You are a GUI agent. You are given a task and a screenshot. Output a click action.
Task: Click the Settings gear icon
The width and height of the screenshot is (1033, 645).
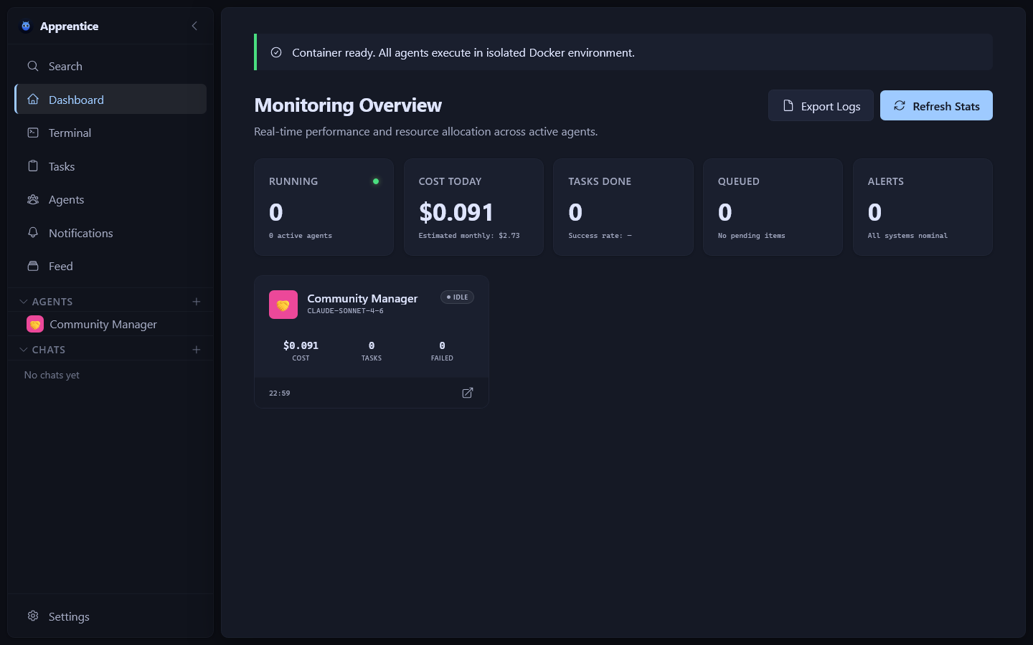[33, 616]
